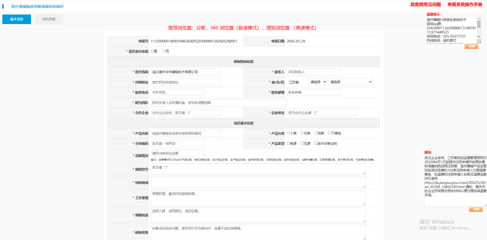Select 否 for 是否首次申报
The height and width of the screenshot is (240, 487).
164,51
